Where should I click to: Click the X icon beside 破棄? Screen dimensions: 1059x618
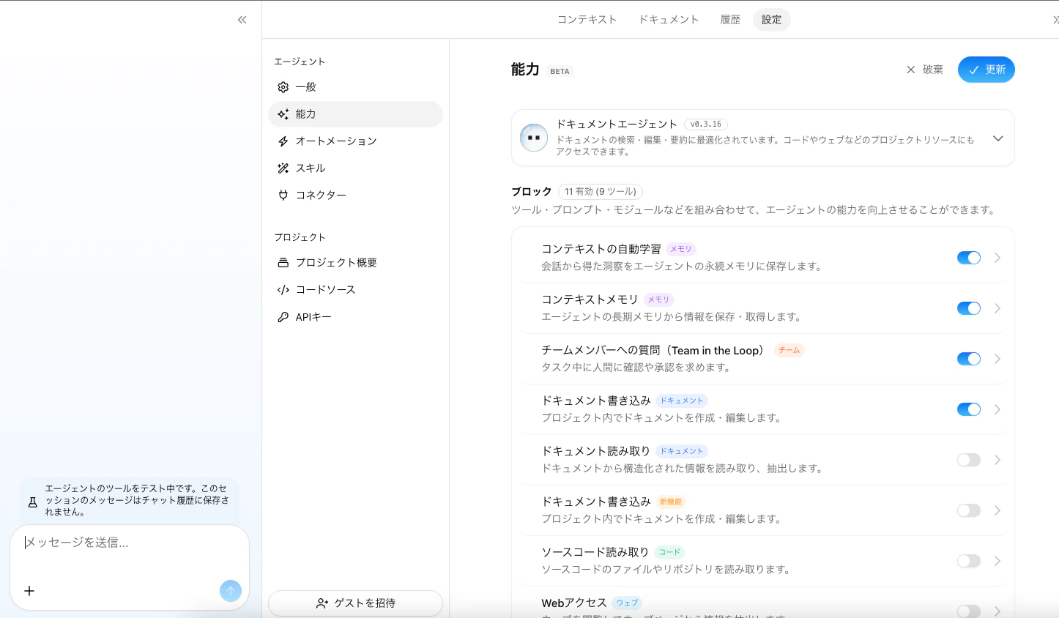[911, 70]
